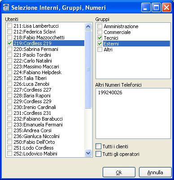Click the scroll up arrow in Utenti list
174x180 pixels.
tap(88, 27)
